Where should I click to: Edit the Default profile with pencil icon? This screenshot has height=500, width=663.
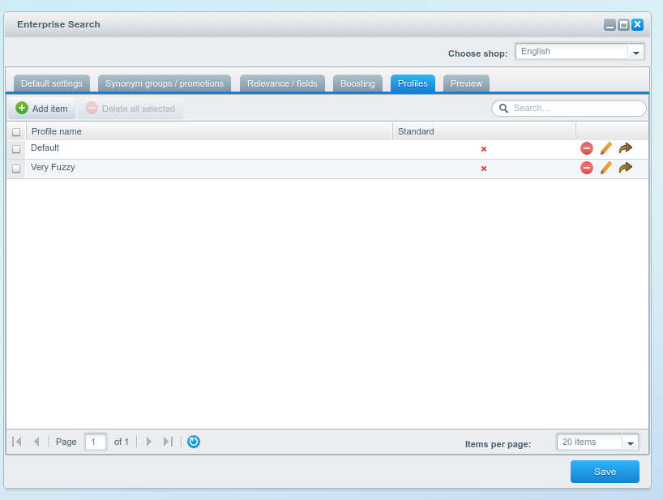click(x=605, y=148)
